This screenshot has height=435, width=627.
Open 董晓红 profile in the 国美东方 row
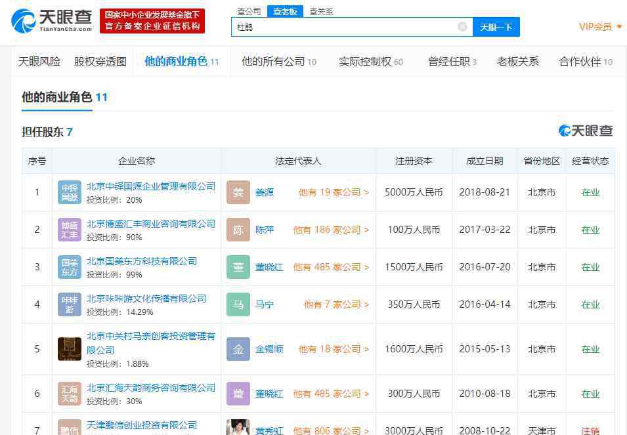click(269, 267)
